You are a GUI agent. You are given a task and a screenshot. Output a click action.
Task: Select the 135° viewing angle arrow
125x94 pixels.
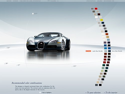tap(6, 48)
